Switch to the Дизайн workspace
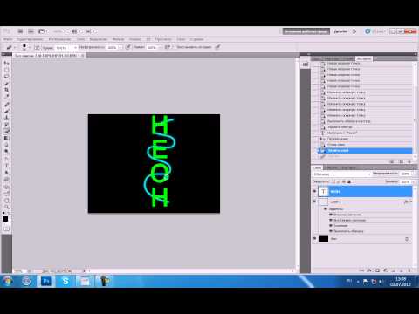Viewport: 419px width, 314px height. tap(340, 31)
